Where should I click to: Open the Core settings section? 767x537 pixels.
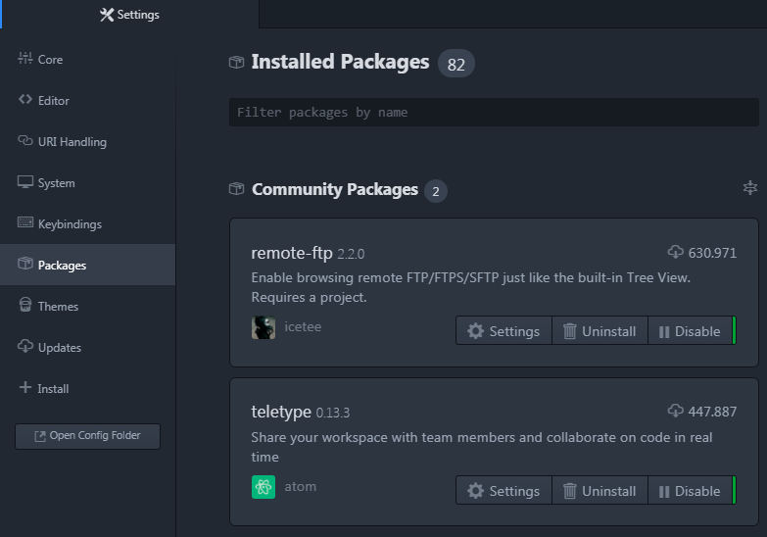pos(88,59)
